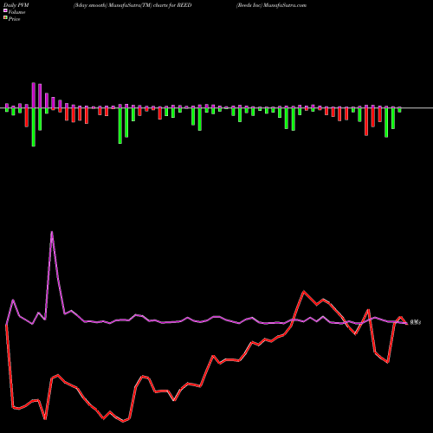Click the highest red price line peak
433x433 pixels.
(x=304, y=292)
